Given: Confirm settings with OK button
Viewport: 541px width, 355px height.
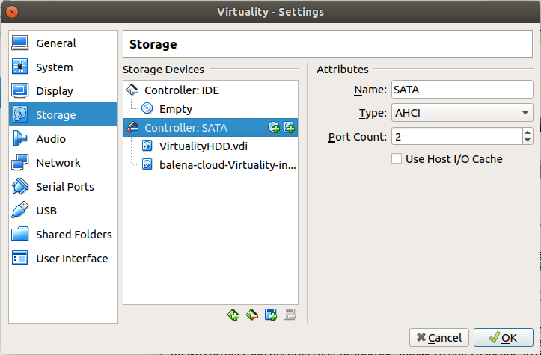Looking at the screenshot, I should pos(504,337).
